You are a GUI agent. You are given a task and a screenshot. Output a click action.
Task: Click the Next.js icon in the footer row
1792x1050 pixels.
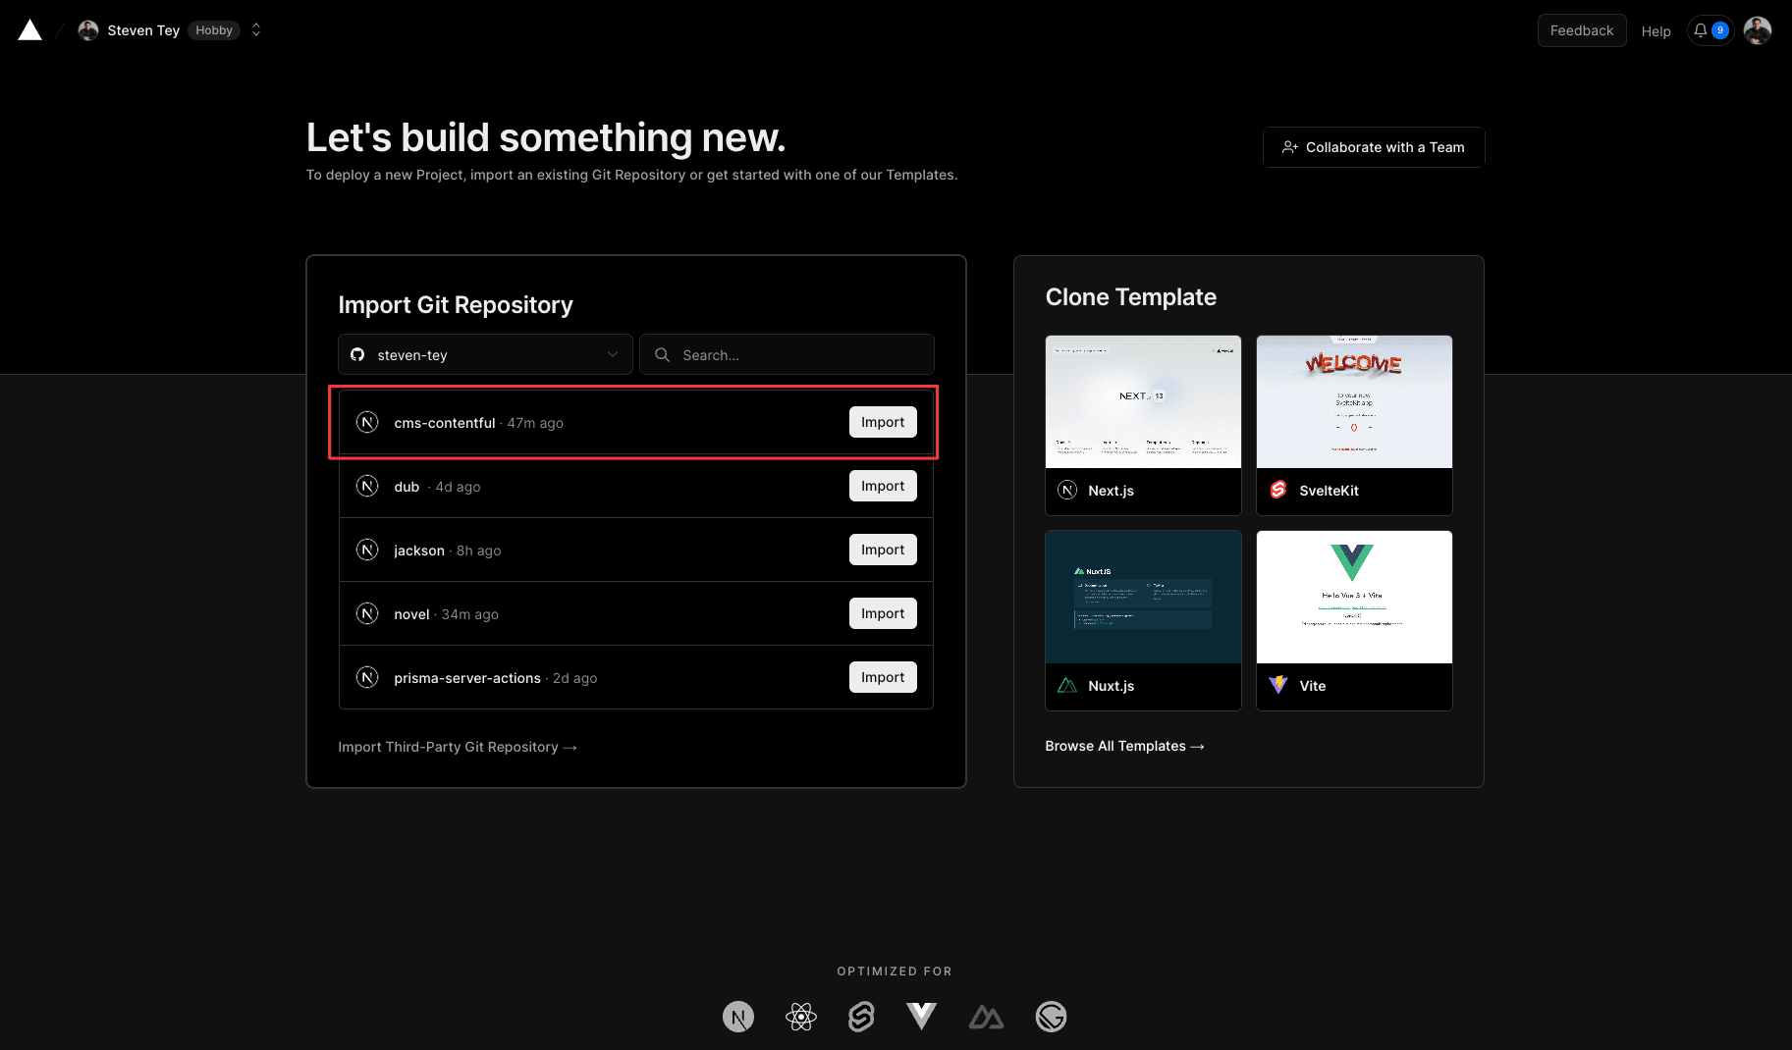738,1017
